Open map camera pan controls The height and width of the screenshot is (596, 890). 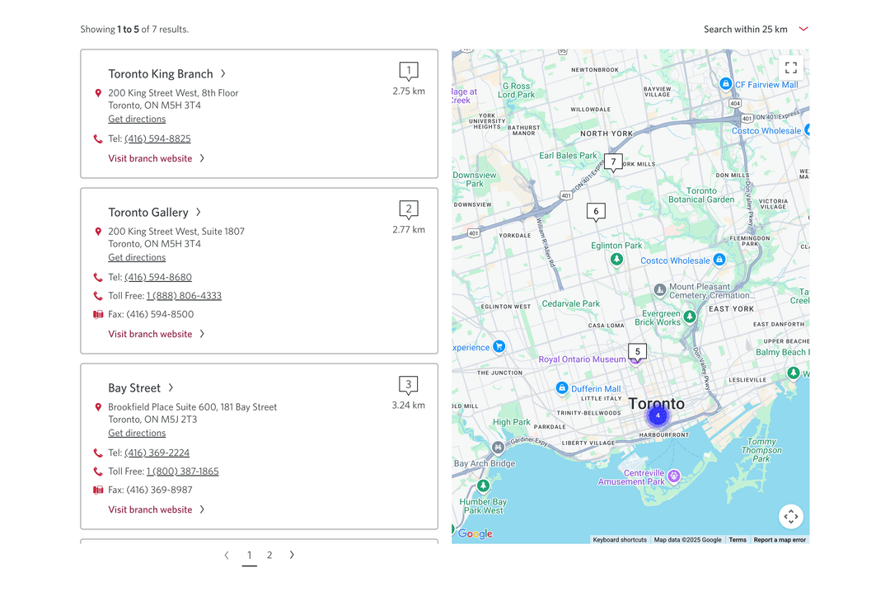790,517
